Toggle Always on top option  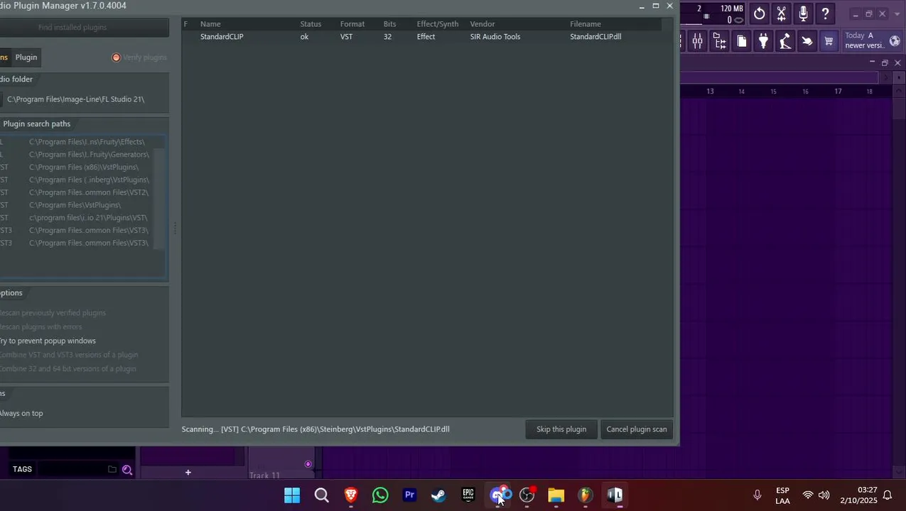pyautogui.click(x=21, y=413)
